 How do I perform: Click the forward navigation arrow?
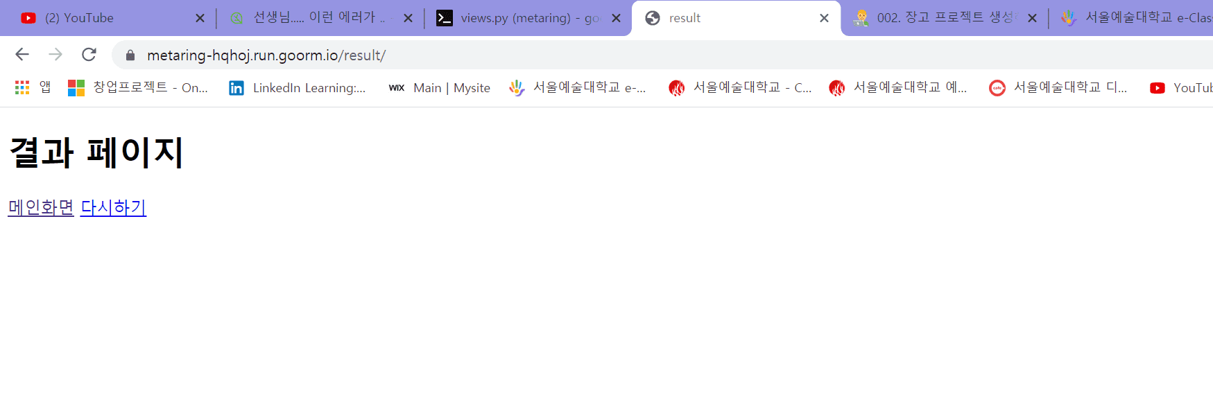55,55
